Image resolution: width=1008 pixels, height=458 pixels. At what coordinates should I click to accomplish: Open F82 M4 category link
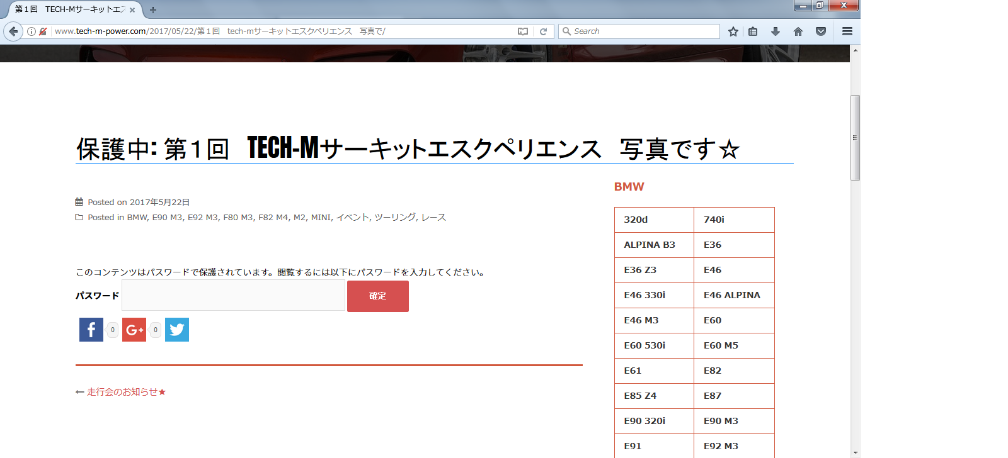273,217
